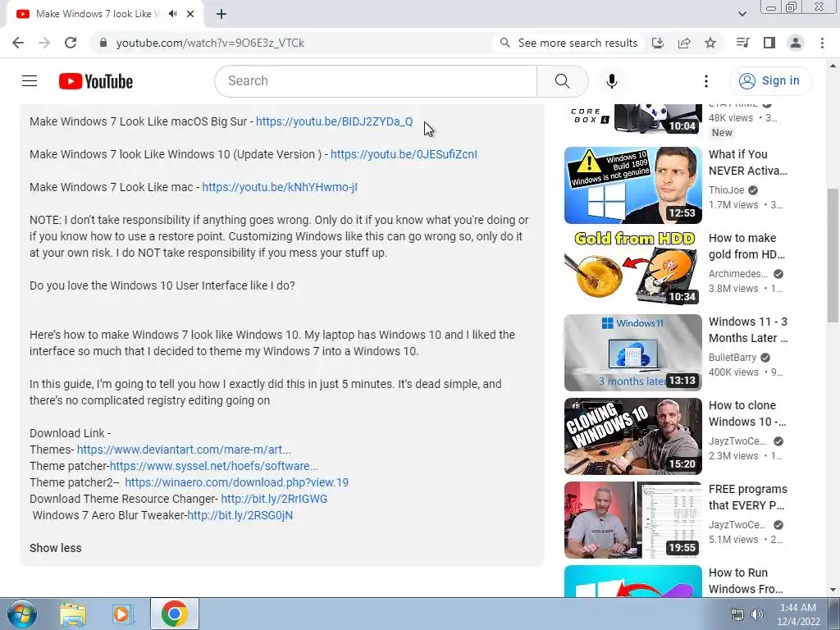The height and width of the screenshot is (630, 840).
Task: Open the What if You NEVER Activate thumbnail
Action: (x=632, y=185)
